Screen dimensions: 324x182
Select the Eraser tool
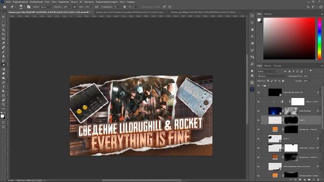(x=4, y=65)
